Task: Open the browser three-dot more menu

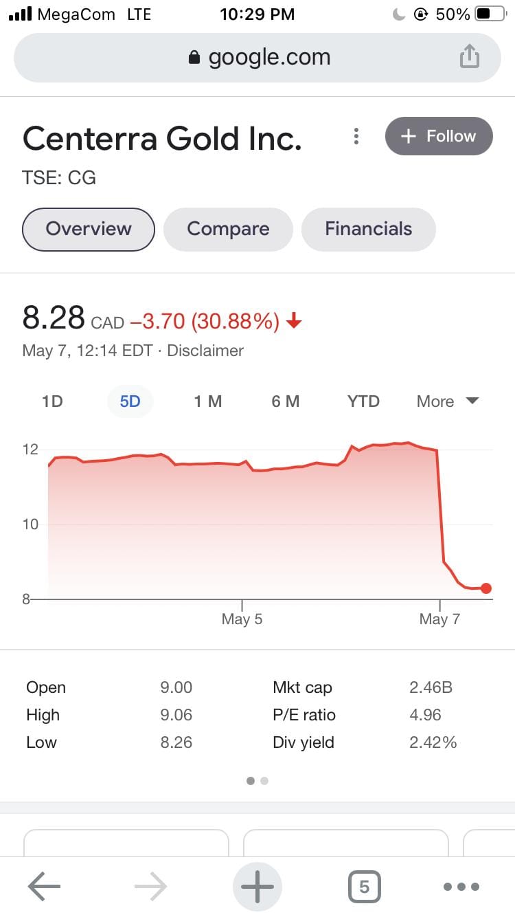Action: (x=461, y=886)
